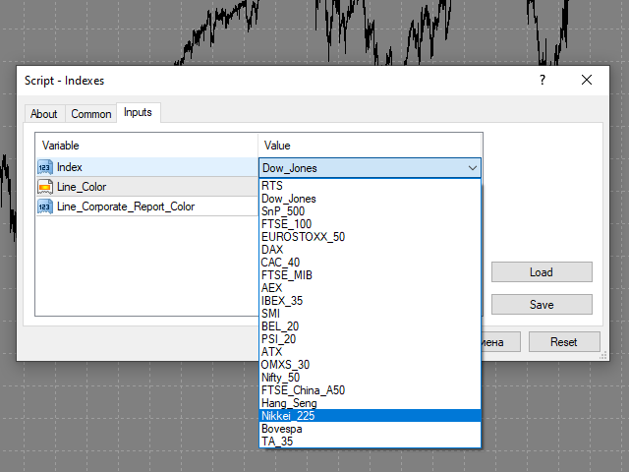Click the Reset button
This screenshot has width=629, height=472.
tap(564, 342)
